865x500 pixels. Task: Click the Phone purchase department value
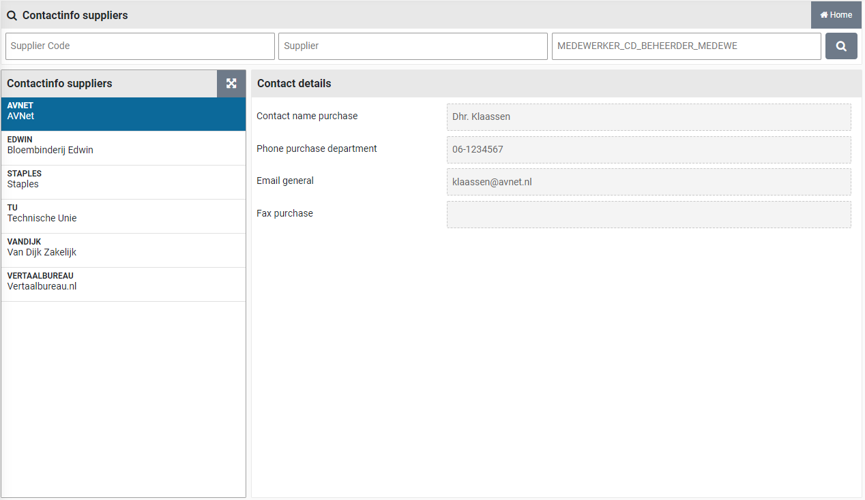click(648, 150)
